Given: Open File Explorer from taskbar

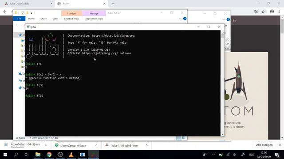Looking at the screenshot, I should click(x=38, y=155).
